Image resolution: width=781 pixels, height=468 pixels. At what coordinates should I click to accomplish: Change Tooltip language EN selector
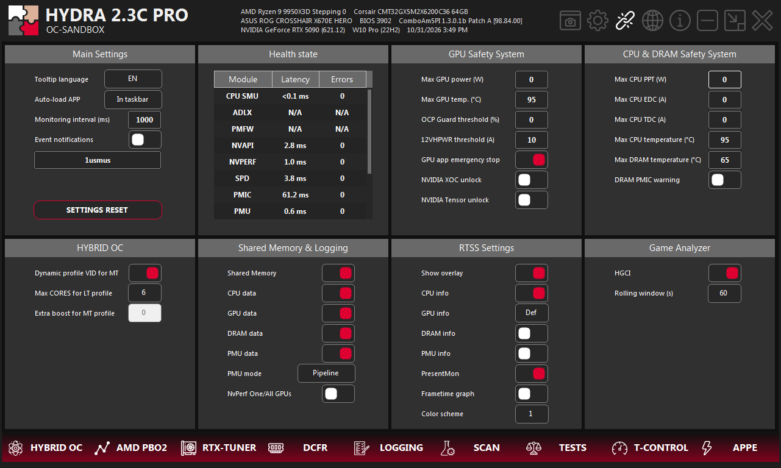click(133, 79)
